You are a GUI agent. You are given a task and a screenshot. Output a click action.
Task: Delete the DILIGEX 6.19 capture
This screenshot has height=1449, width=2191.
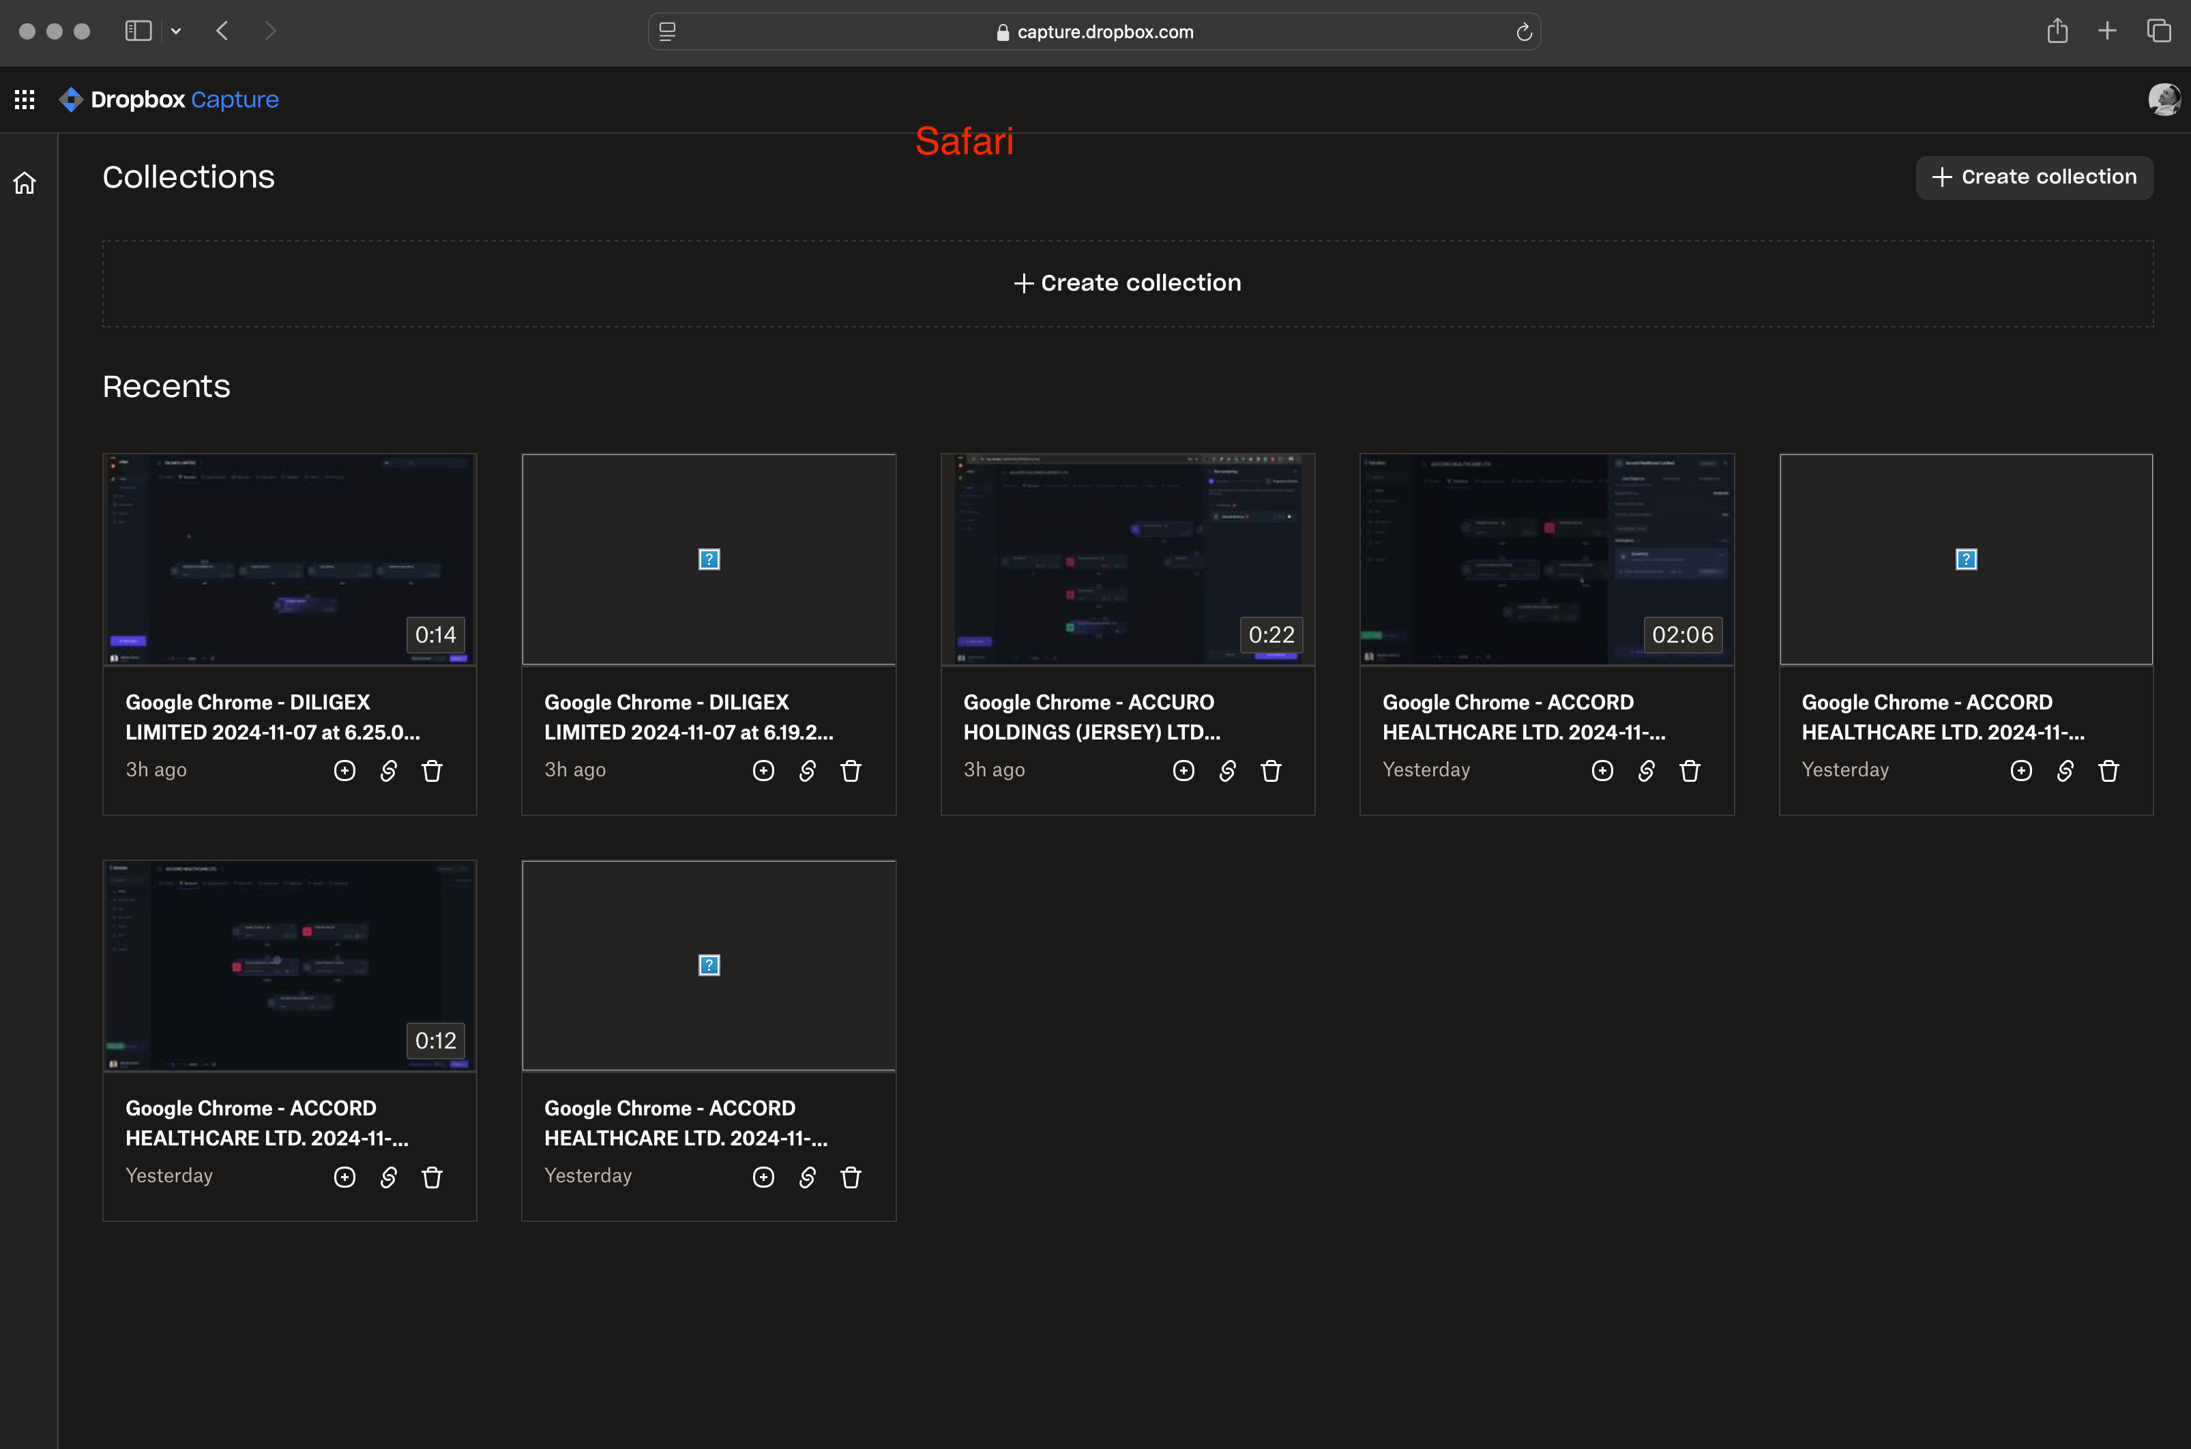pyautogui.click(x=851, y=771)
